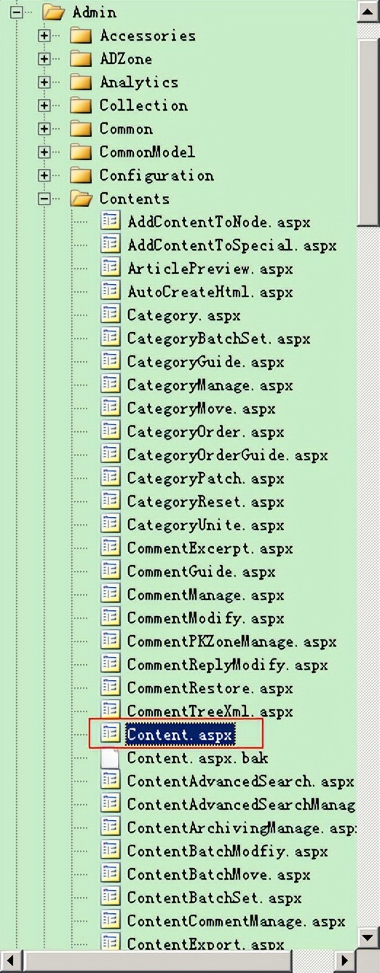Image resolution: width=380 pixels, height=973 pixels.
Task: Collapse the Admin folder node
Action: [x=17, y=12]
